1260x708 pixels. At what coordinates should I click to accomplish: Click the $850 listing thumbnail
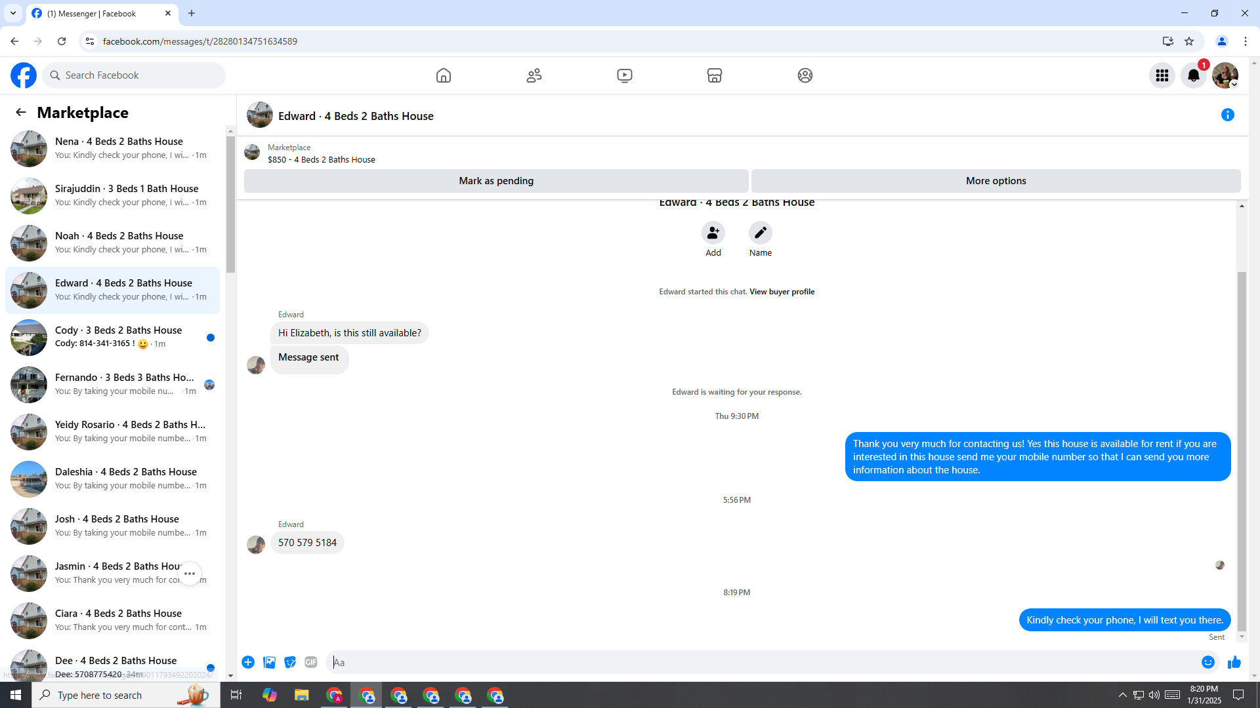(x=252, y=153)
